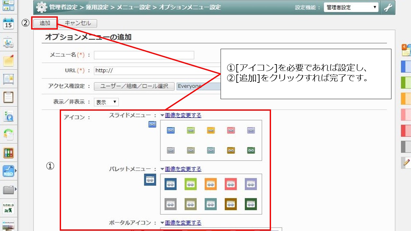
Task: Choose the green slide menu link icon
Action: click(x=191, y=131)
